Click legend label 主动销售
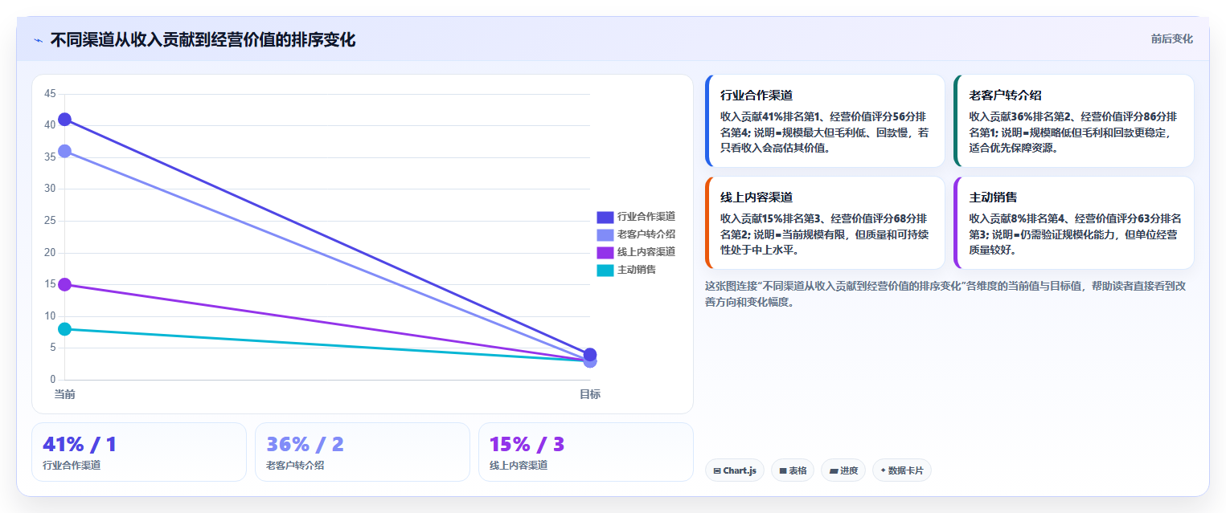The width and height of the screenshot is (1226, 513). point(637,270)
